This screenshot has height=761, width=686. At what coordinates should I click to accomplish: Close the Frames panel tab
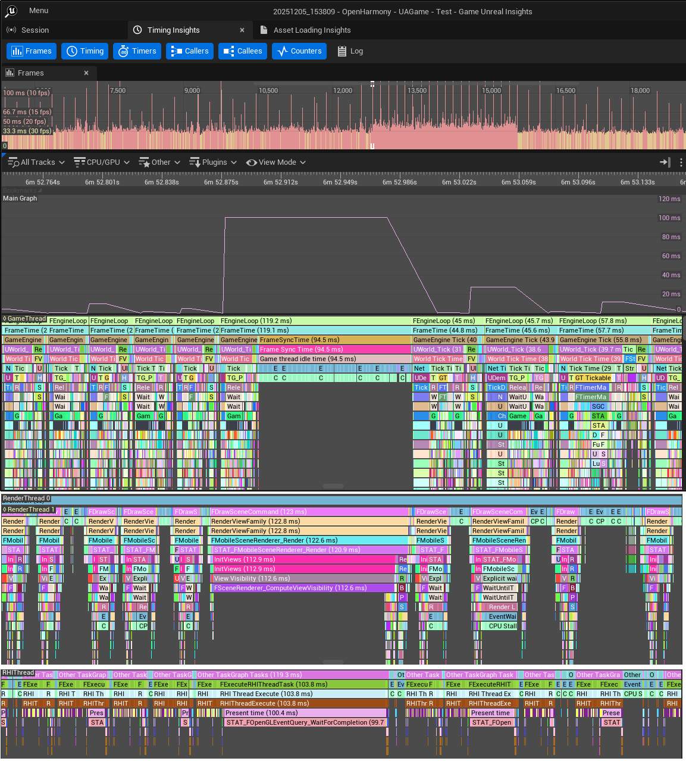pos(86,73)
